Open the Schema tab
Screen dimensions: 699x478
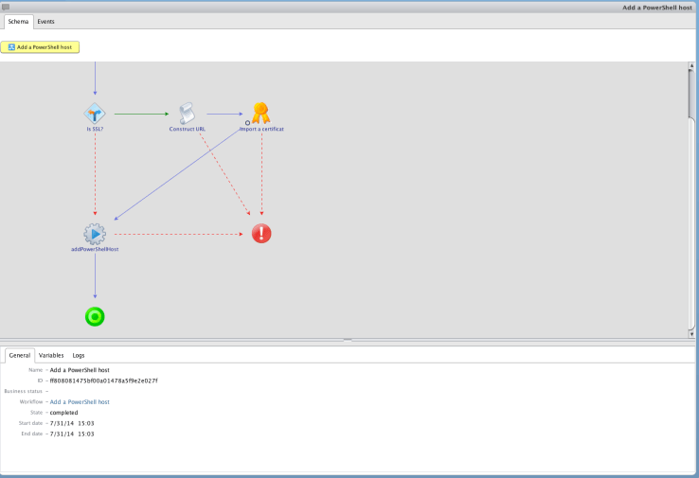18,21
